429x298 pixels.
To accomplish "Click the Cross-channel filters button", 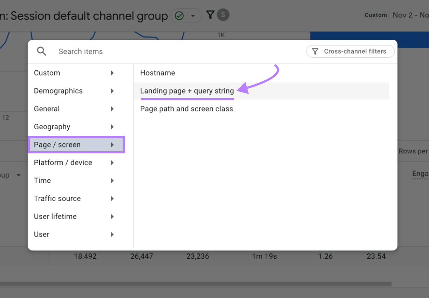I will (350, 51).
